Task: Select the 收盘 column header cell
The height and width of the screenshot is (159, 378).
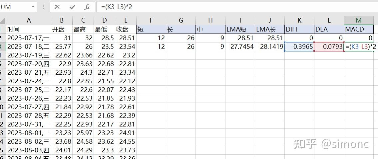Action: [x=126, y=29]
